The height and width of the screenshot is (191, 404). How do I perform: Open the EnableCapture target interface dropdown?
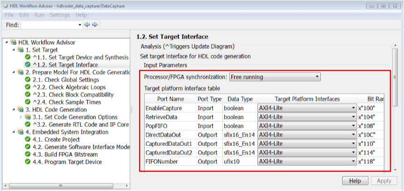[353, 108]
